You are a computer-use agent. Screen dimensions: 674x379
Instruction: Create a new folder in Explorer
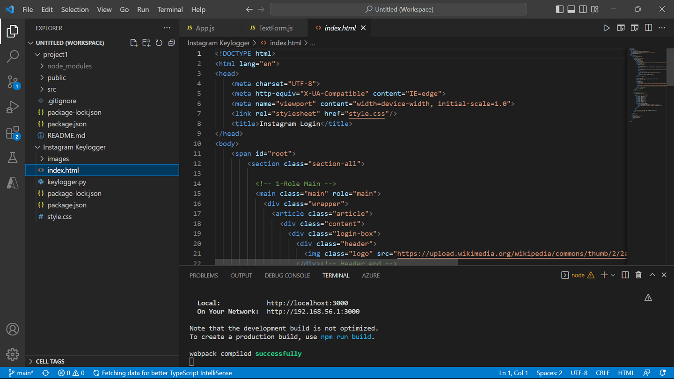147,43
